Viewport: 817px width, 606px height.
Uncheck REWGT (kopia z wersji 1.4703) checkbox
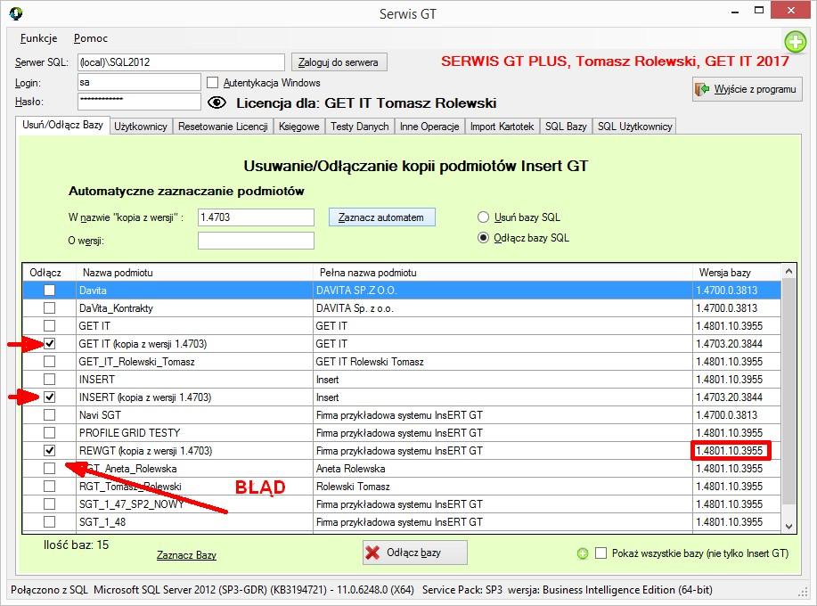tap(49, 451)
